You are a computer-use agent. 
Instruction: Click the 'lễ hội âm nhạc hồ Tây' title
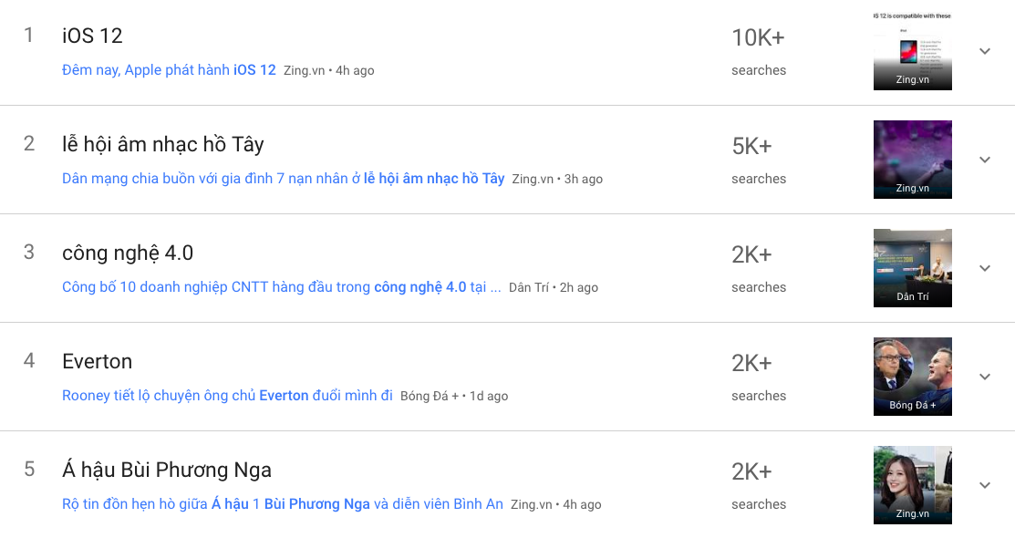click(x=162, y=145)
